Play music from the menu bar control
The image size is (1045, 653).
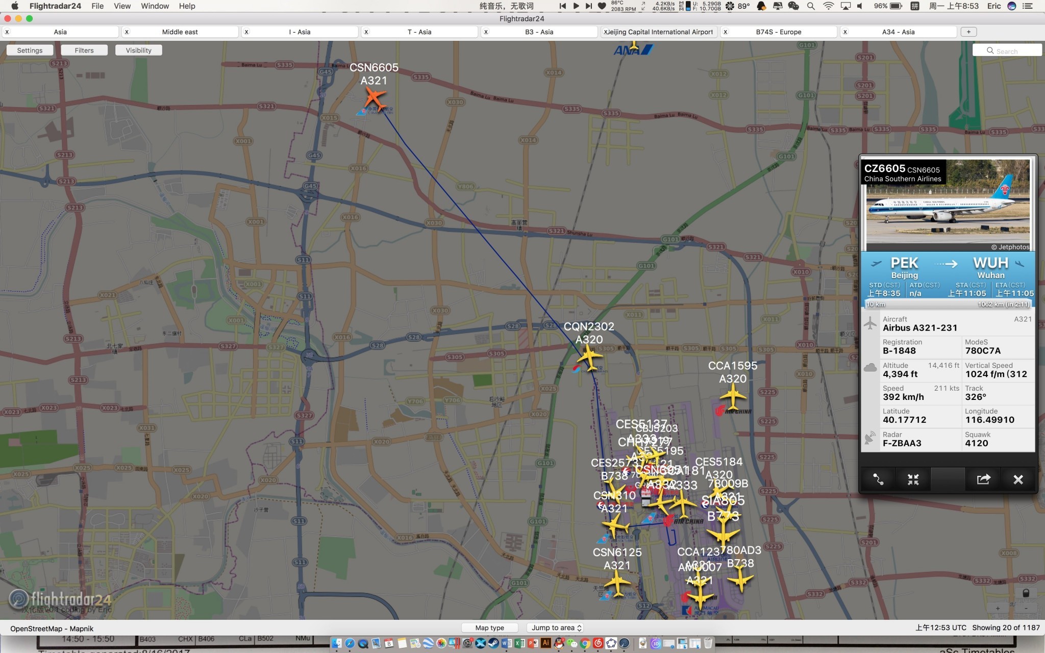tap(576, 6)
